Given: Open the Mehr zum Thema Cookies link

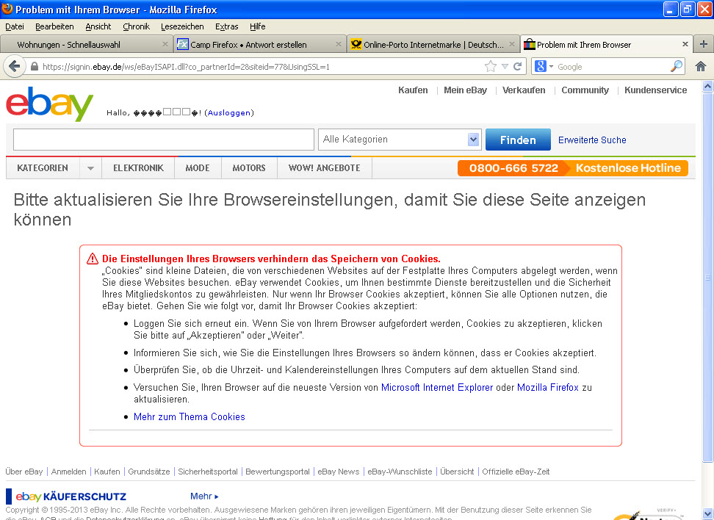Looking at the screenshot, I should (x=190, y=416).
